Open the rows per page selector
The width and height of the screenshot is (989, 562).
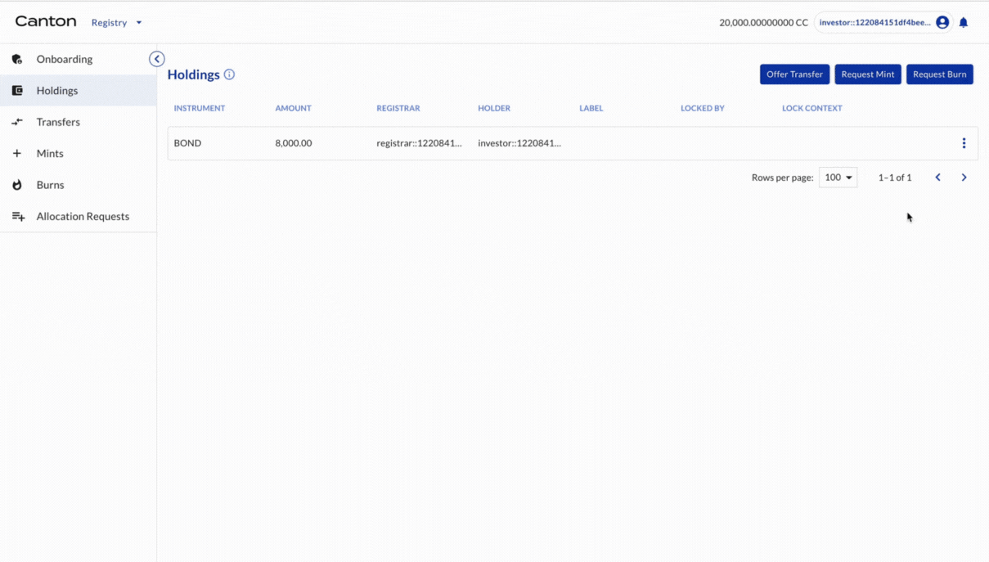pyautogui.click(x=838, y=177)
